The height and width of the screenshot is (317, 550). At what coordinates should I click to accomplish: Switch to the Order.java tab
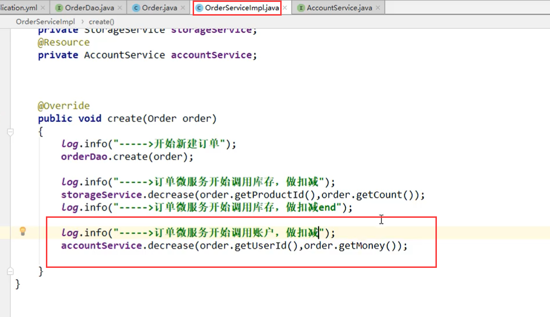159,8
